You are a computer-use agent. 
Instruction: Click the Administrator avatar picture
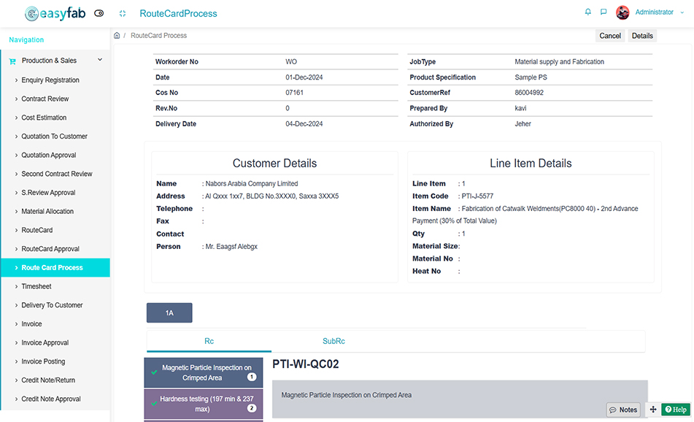[x=622, y=12]
